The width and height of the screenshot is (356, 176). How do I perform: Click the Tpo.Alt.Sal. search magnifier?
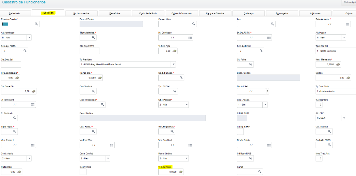(x=175, y=91)
